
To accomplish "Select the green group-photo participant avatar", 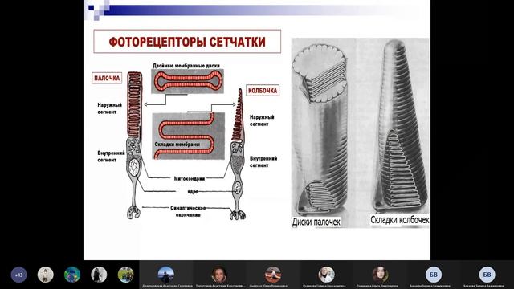I will 126,275.
